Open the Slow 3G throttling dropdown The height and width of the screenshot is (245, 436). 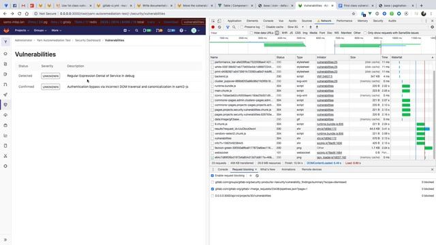pos(295,27)
